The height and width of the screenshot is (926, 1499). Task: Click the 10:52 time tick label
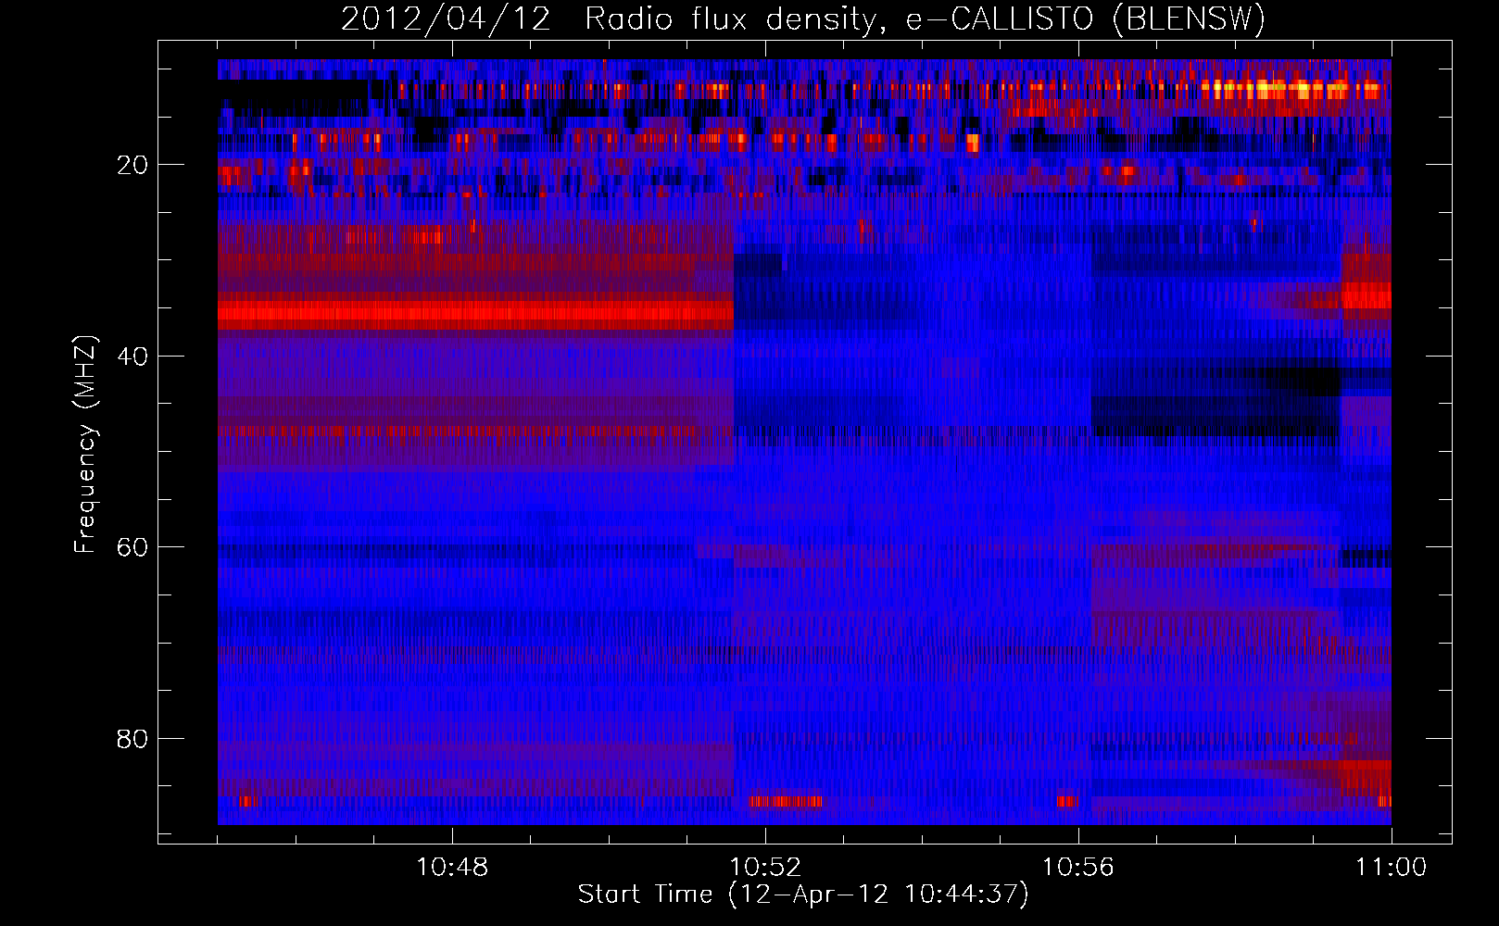pos(765,867)
